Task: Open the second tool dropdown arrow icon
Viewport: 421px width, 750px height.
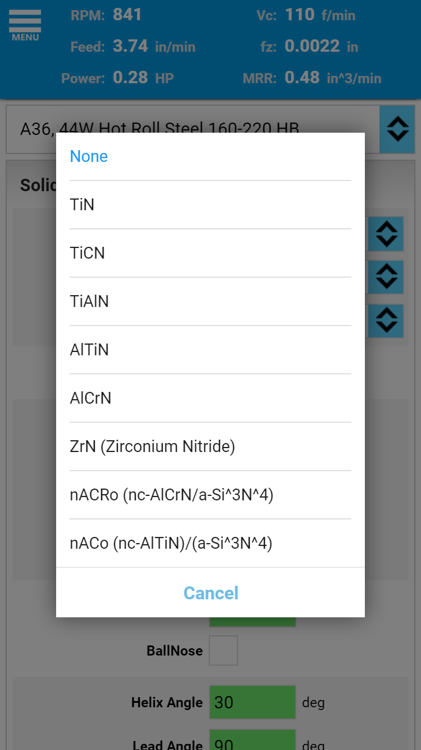Action: coord(386,277)
